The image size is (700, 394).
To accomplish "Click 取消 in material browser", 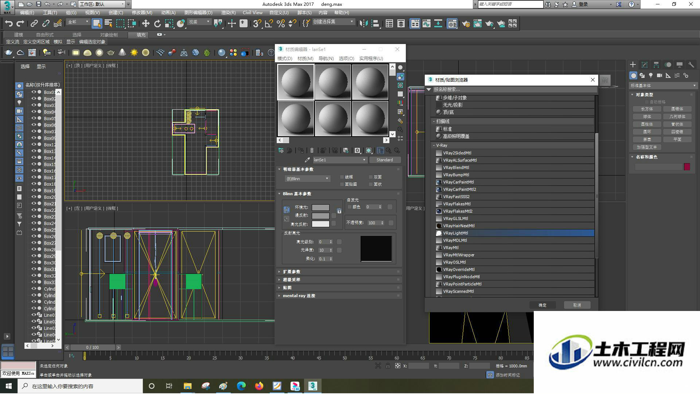I will point(577,306).
